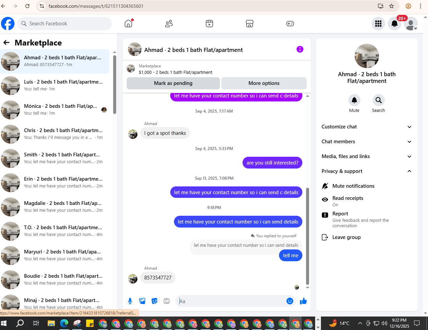428x330 pixels.
Task: Click the chat messages scrollbar thumb
Action: pyautogui.click(x=307, y=236)
